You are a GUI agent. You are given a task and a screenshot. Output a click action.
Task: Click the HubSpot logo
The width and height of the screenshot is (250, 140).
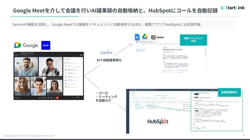point(158,121)
